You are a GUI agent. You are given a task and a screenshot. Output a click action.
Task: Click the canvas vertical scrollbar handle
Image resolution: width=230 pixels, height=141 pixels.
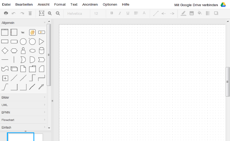point(228,82)
